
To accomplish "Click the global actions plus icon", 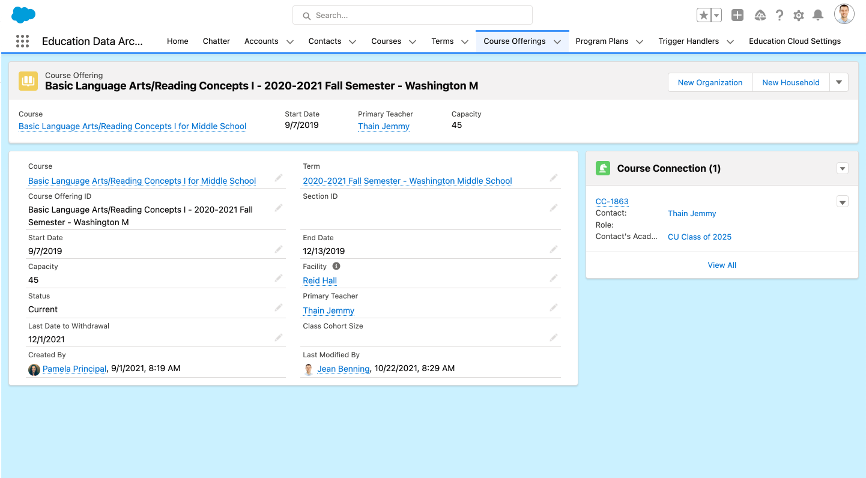I will pyautogui.click(x=737, y=16).
